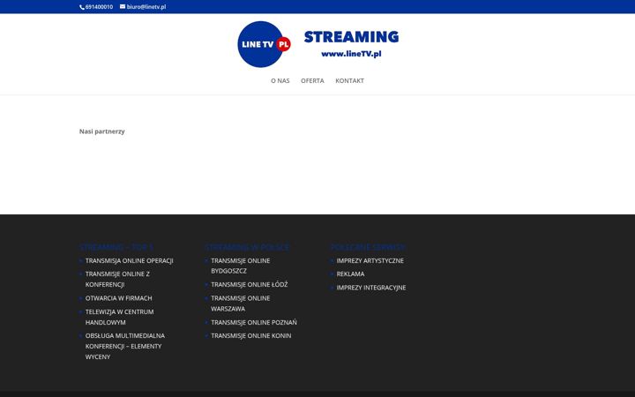
Task: Open TRANSMISJE ONLINE POZNAŃ link
Action: pyautogui.click(x=254, y=323)
